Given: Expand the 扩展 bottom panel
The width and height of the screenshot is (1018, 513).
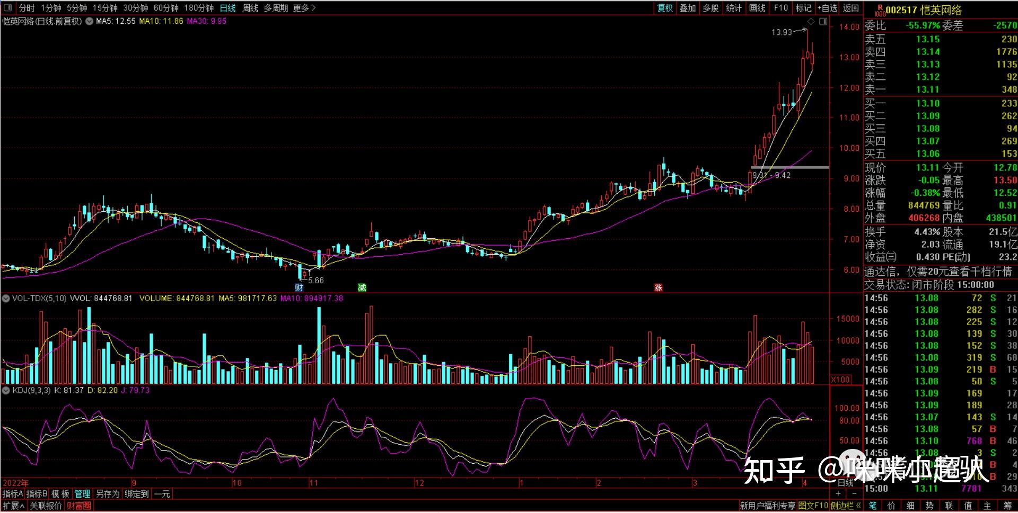Looking at the screenshot, I should (14, 506).
